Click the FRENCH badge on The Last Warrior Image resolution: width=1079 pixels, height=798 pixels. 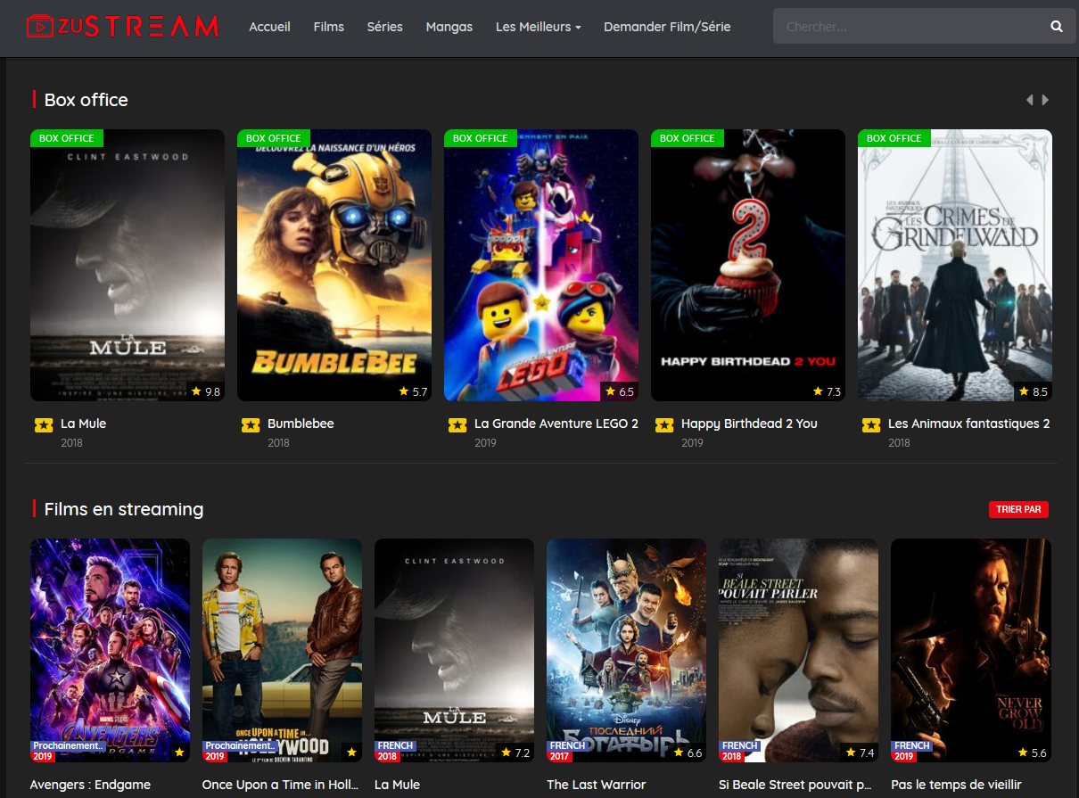[567, 745]
